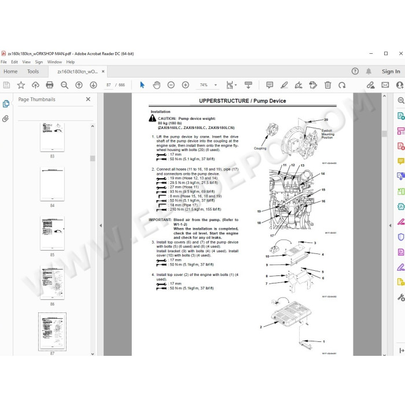Viewport: 405px width, 405px height.
Task: Open the Help menu
Action: click(71, 62)
